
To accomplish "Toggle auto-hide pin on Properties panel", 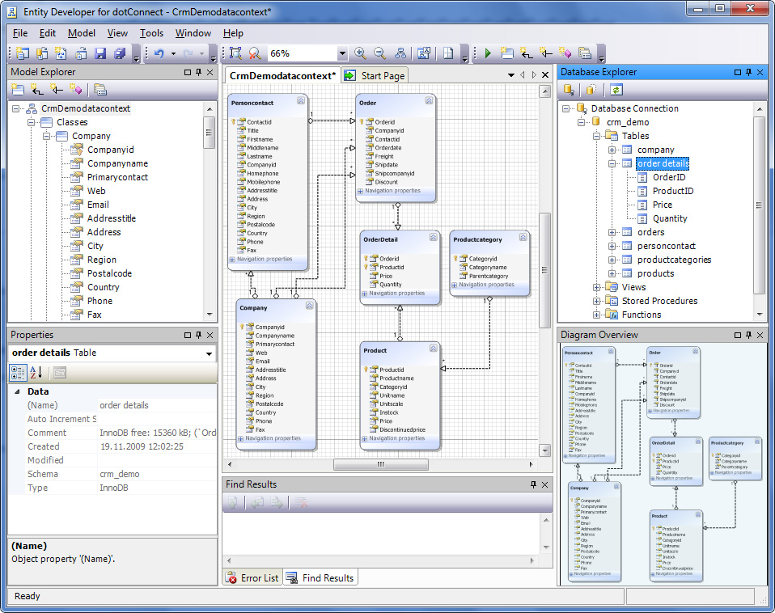I will pyautogui.click(x=199, y=335).
